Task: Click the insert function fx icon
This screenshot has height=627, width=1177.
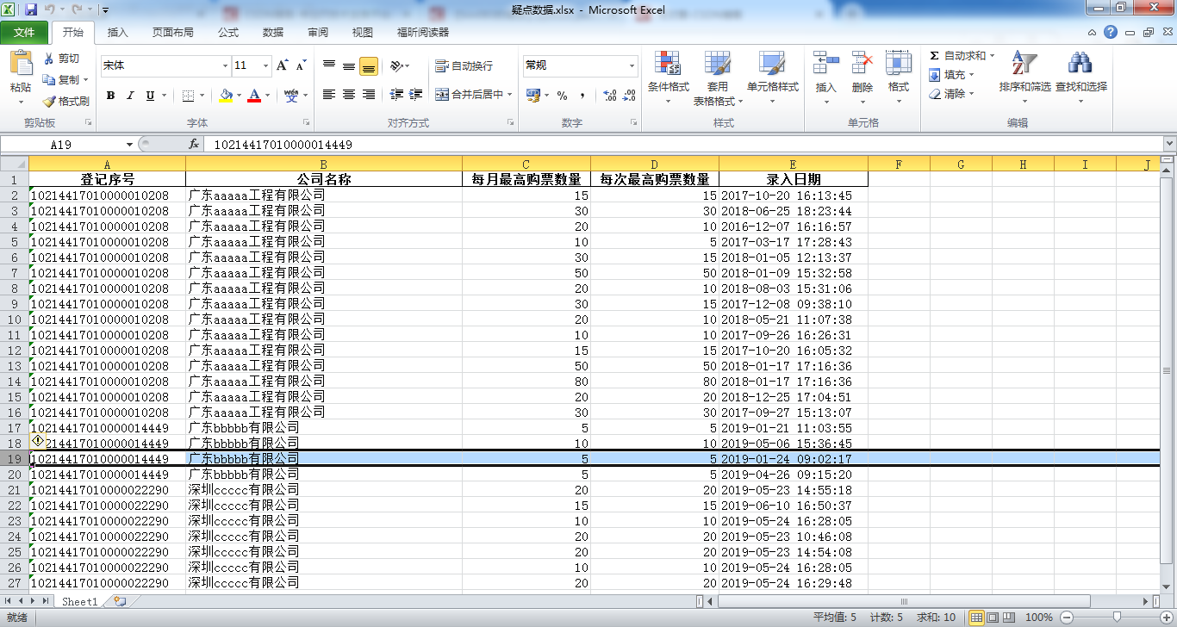Action: [194, 145]
